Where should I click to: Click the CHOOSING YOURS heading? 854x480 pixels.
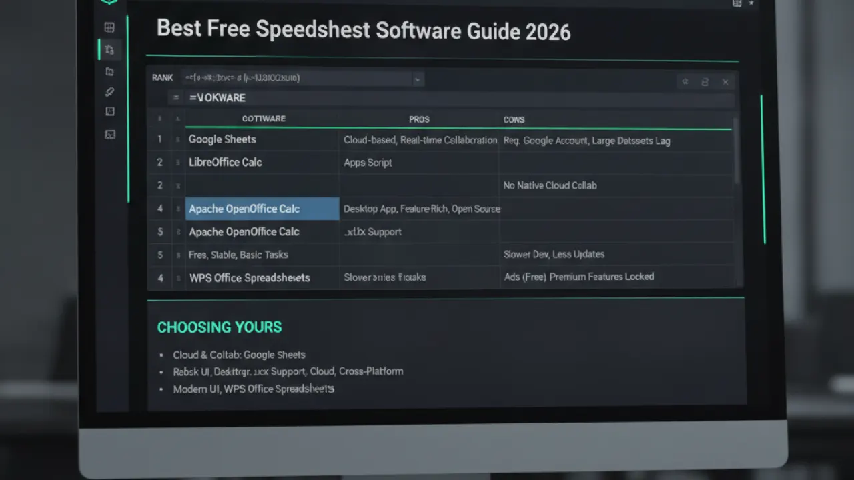pos(220,327)
